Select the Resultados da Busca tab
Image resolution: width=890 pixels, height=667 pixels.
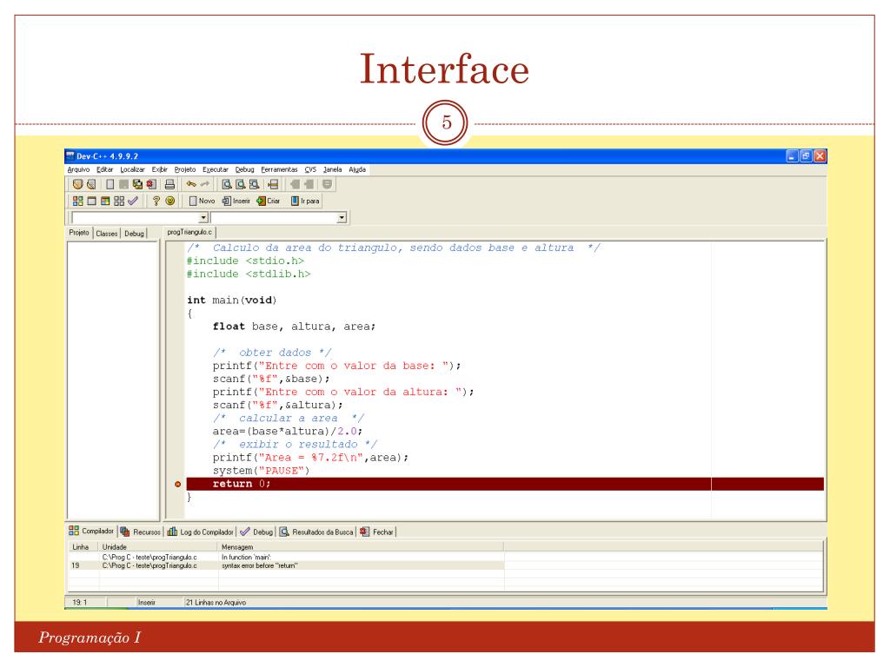point(316,532)
